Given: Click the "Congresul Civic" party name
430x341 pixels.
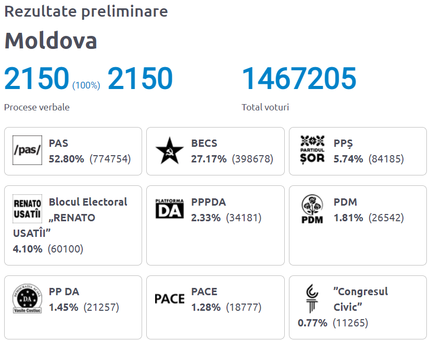Looking at the screenshot, I should coord(361,299).
